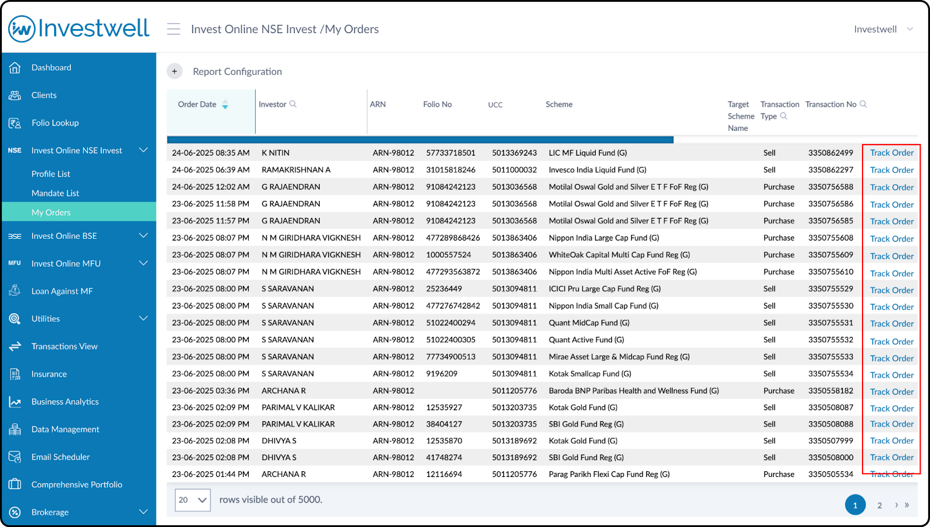Screen dimensions: 930x527
Task: Track order for transaction 3350558182
Action: coord(892,392)
